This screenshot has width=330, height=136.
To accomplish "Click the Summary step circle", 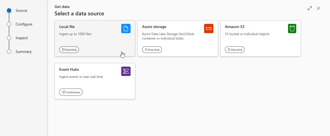I will [9, 52].
